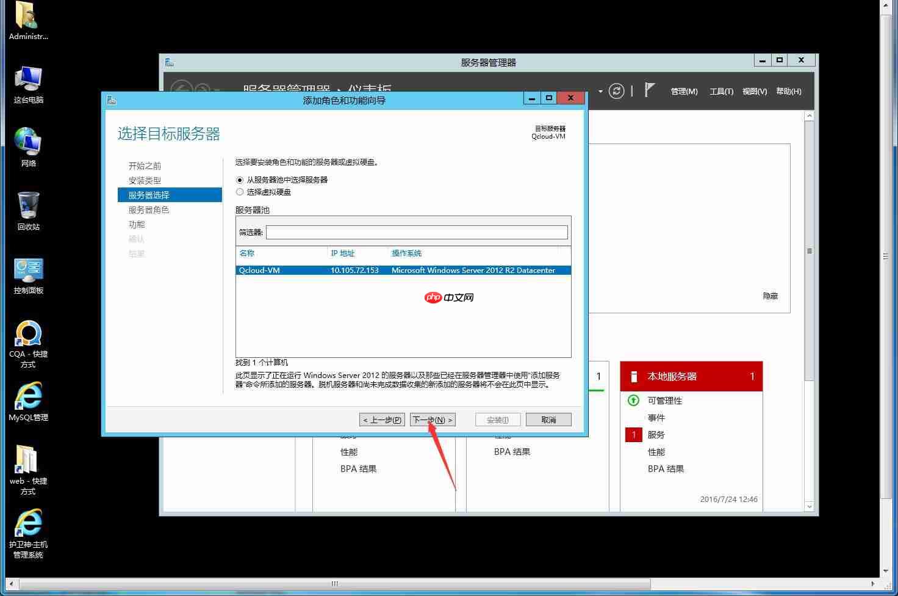Click the 下一步(N) button
This screenshot has height=596, width=898.
432,420
